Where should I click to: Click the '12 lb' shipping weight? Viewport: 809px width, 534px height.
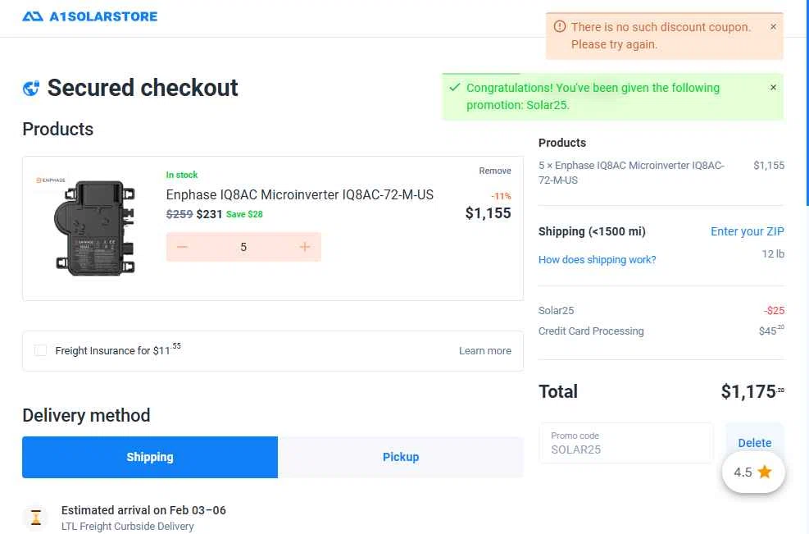click(x=773, y=253)
